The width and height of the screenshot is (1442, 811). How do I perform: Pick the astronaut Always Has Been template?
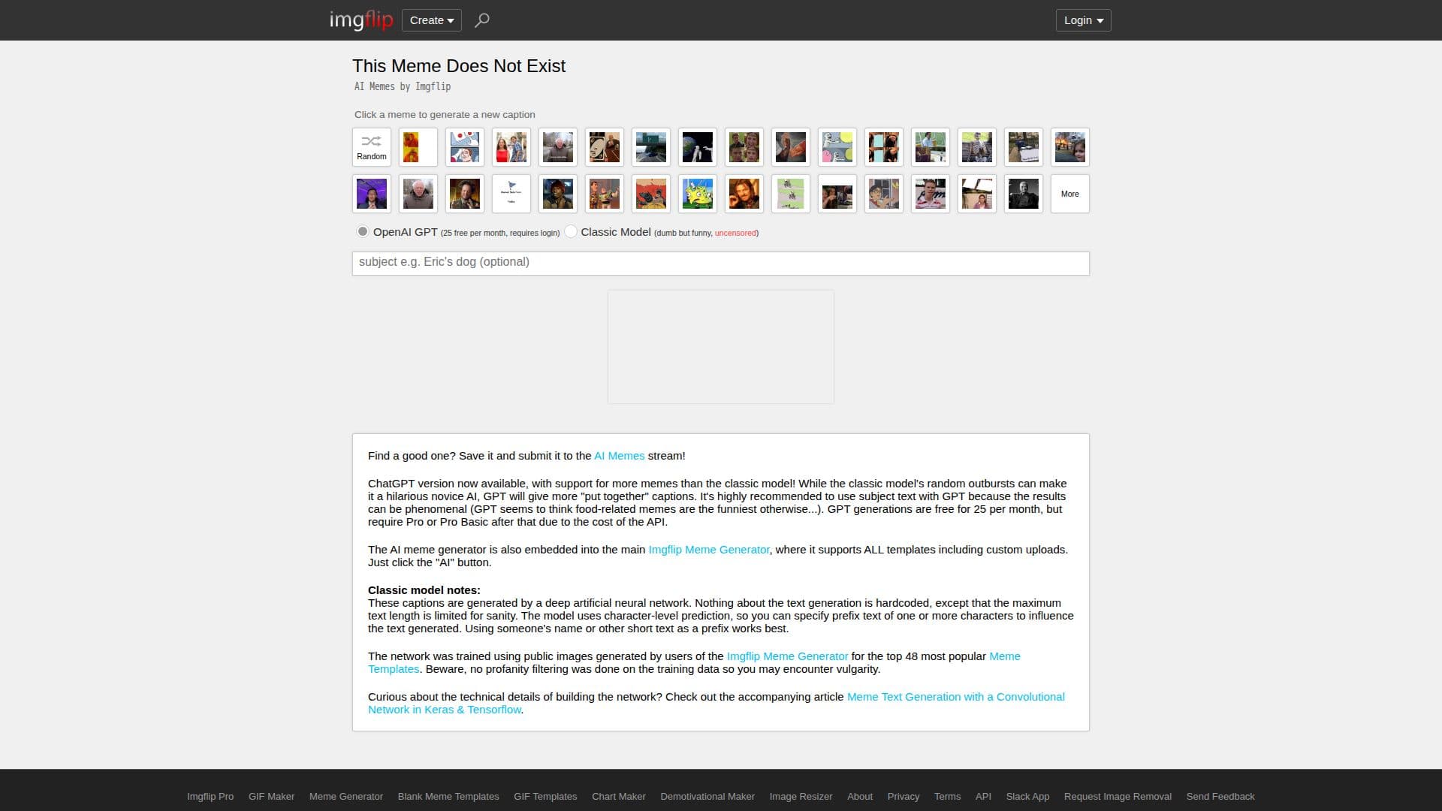click(698, 147)
